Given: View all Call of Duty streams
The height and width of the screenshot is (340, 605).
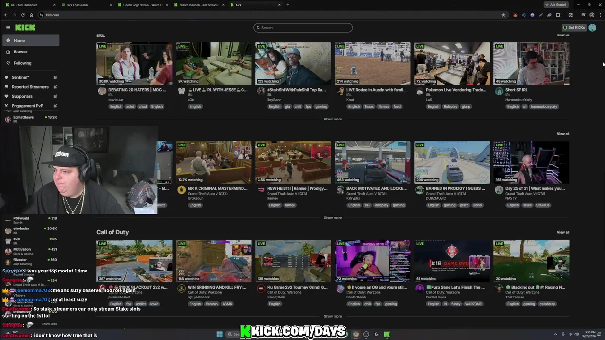Looking at the screenshot, I should coord(563,232).
